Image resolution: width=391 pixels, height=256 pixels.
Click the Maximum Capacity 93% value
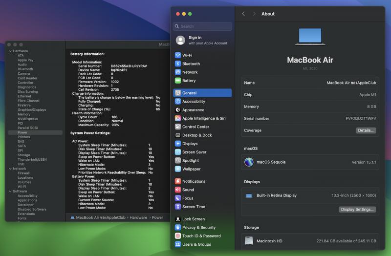coord(115,125)
